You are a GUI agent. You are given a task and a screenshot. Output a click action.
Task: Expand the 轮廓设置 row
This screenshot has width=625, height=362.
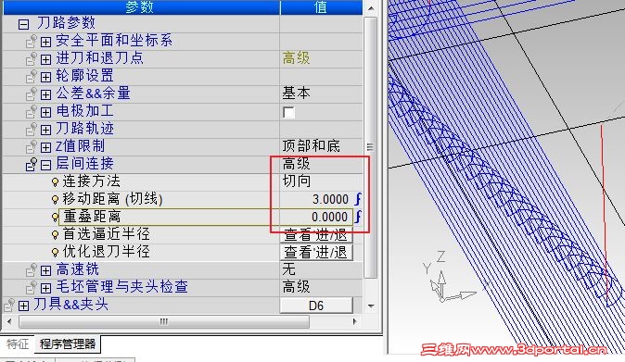45,77
